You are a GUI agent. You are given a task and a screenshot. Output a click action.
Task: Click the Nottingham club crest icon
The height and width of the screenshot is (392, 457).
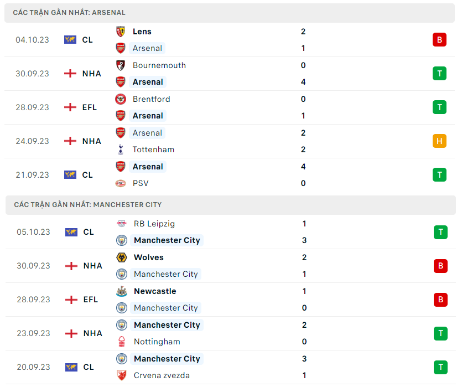(122, 342)
